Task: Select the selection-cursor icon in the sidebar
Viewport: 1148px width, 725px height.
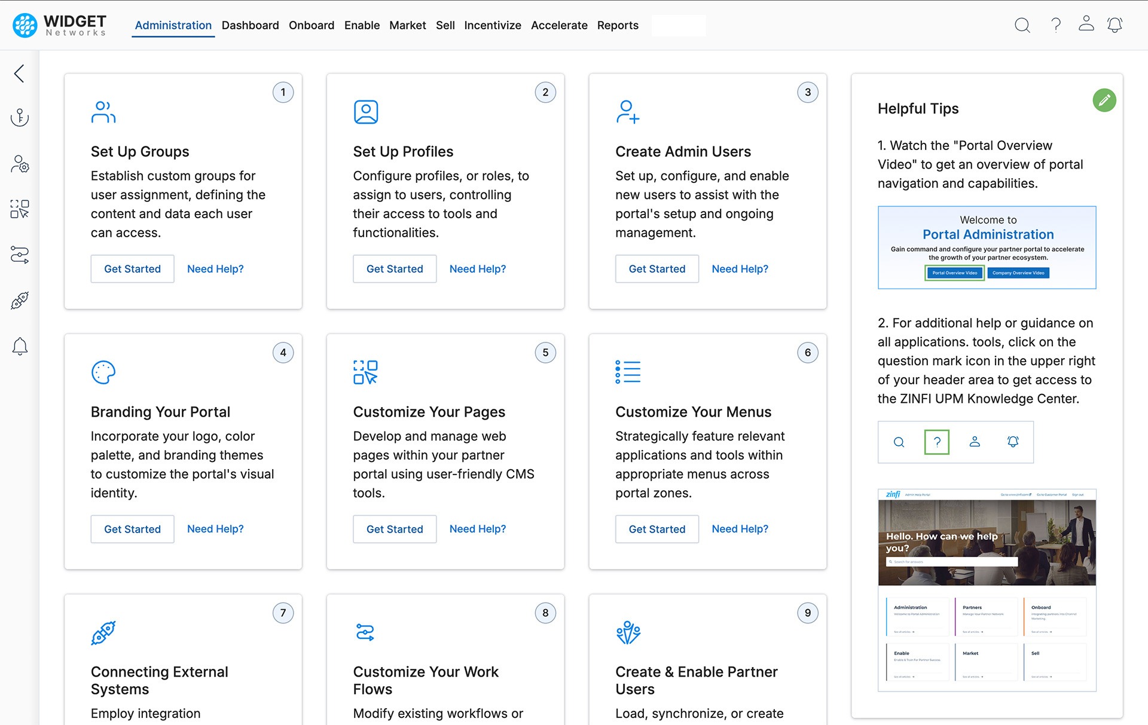Action: 20,209
